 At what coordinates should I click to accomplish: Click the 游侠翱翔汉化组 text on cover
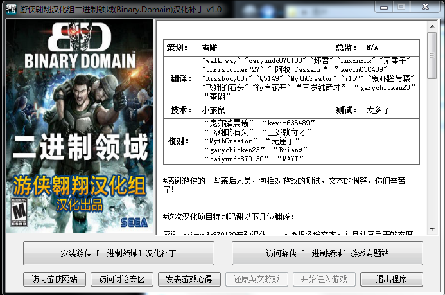(x=80, y=186)
